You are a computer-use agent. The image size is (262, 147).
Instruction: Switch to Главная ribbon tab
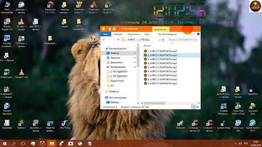118,34
